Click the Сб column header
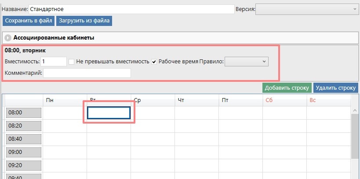The image size is (360, 179). [284, 100]
